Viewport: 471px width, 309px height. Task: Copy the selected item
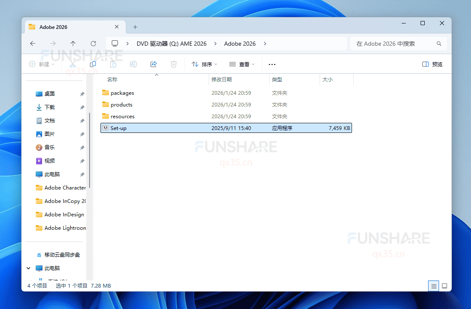click(x=93, y=64)
